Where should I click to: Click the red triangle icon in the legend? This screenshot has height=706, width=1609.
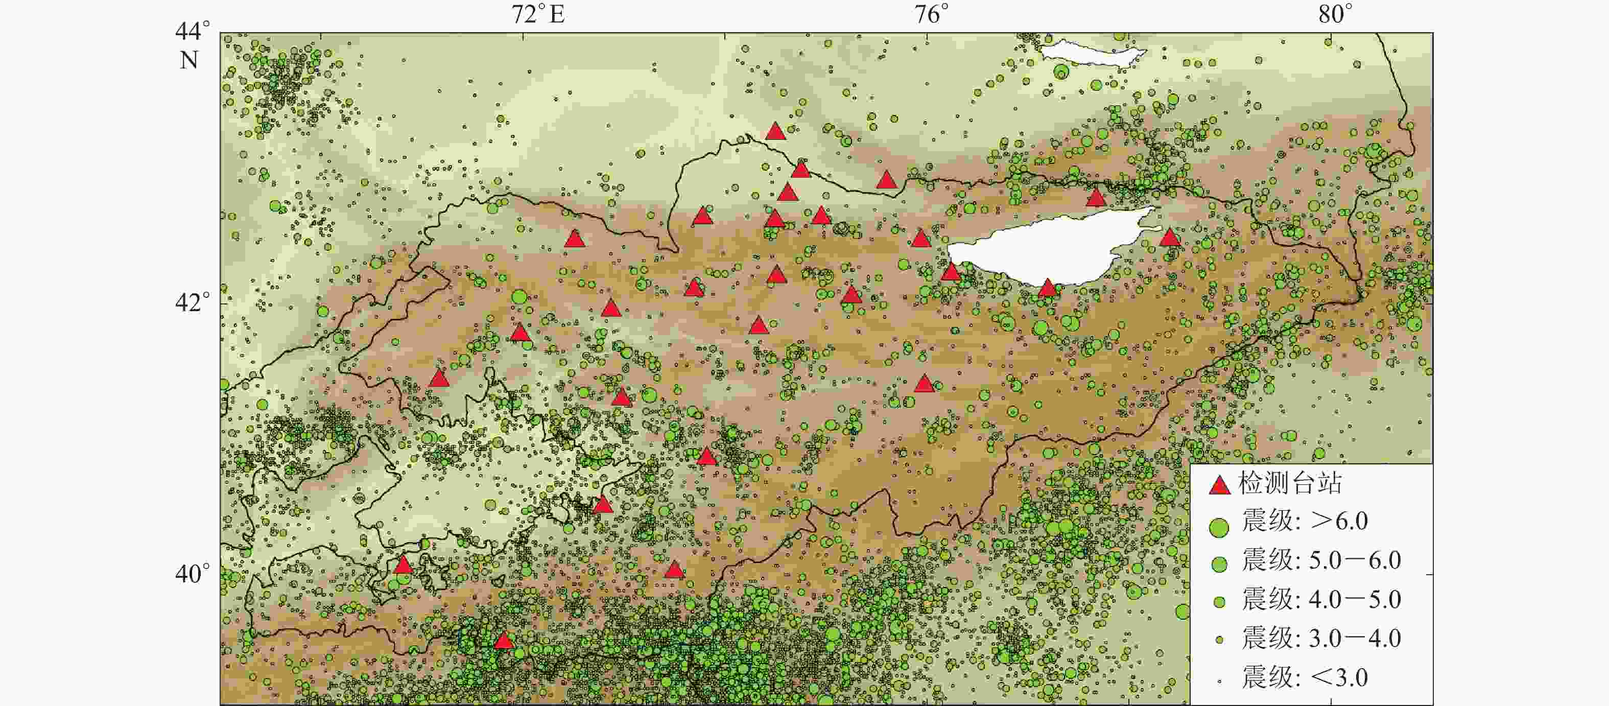click(1219, 485)
